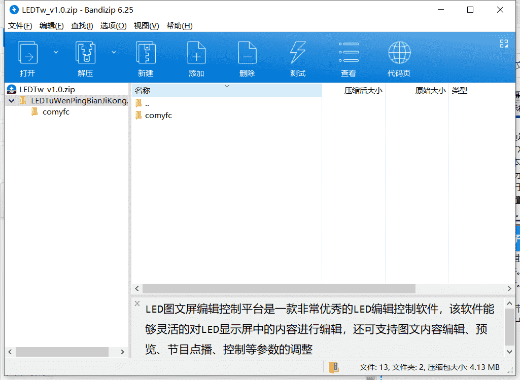The image size is (520, 380).
Task: Click the grid layout icon in toolbar corner
Action: pos(504,44)
